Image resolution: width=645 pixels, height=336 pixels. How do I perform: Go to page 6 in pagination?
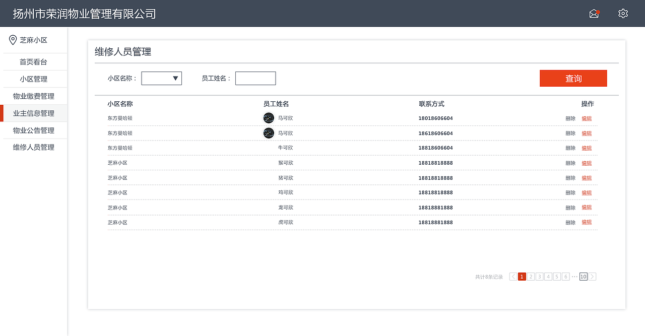566,277
